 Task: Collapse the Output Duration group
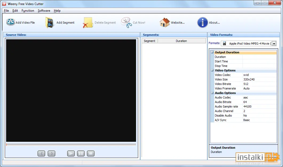click(212, 52)
